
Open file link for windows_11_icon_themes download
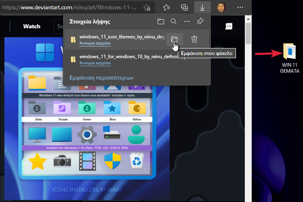(95, 43)
